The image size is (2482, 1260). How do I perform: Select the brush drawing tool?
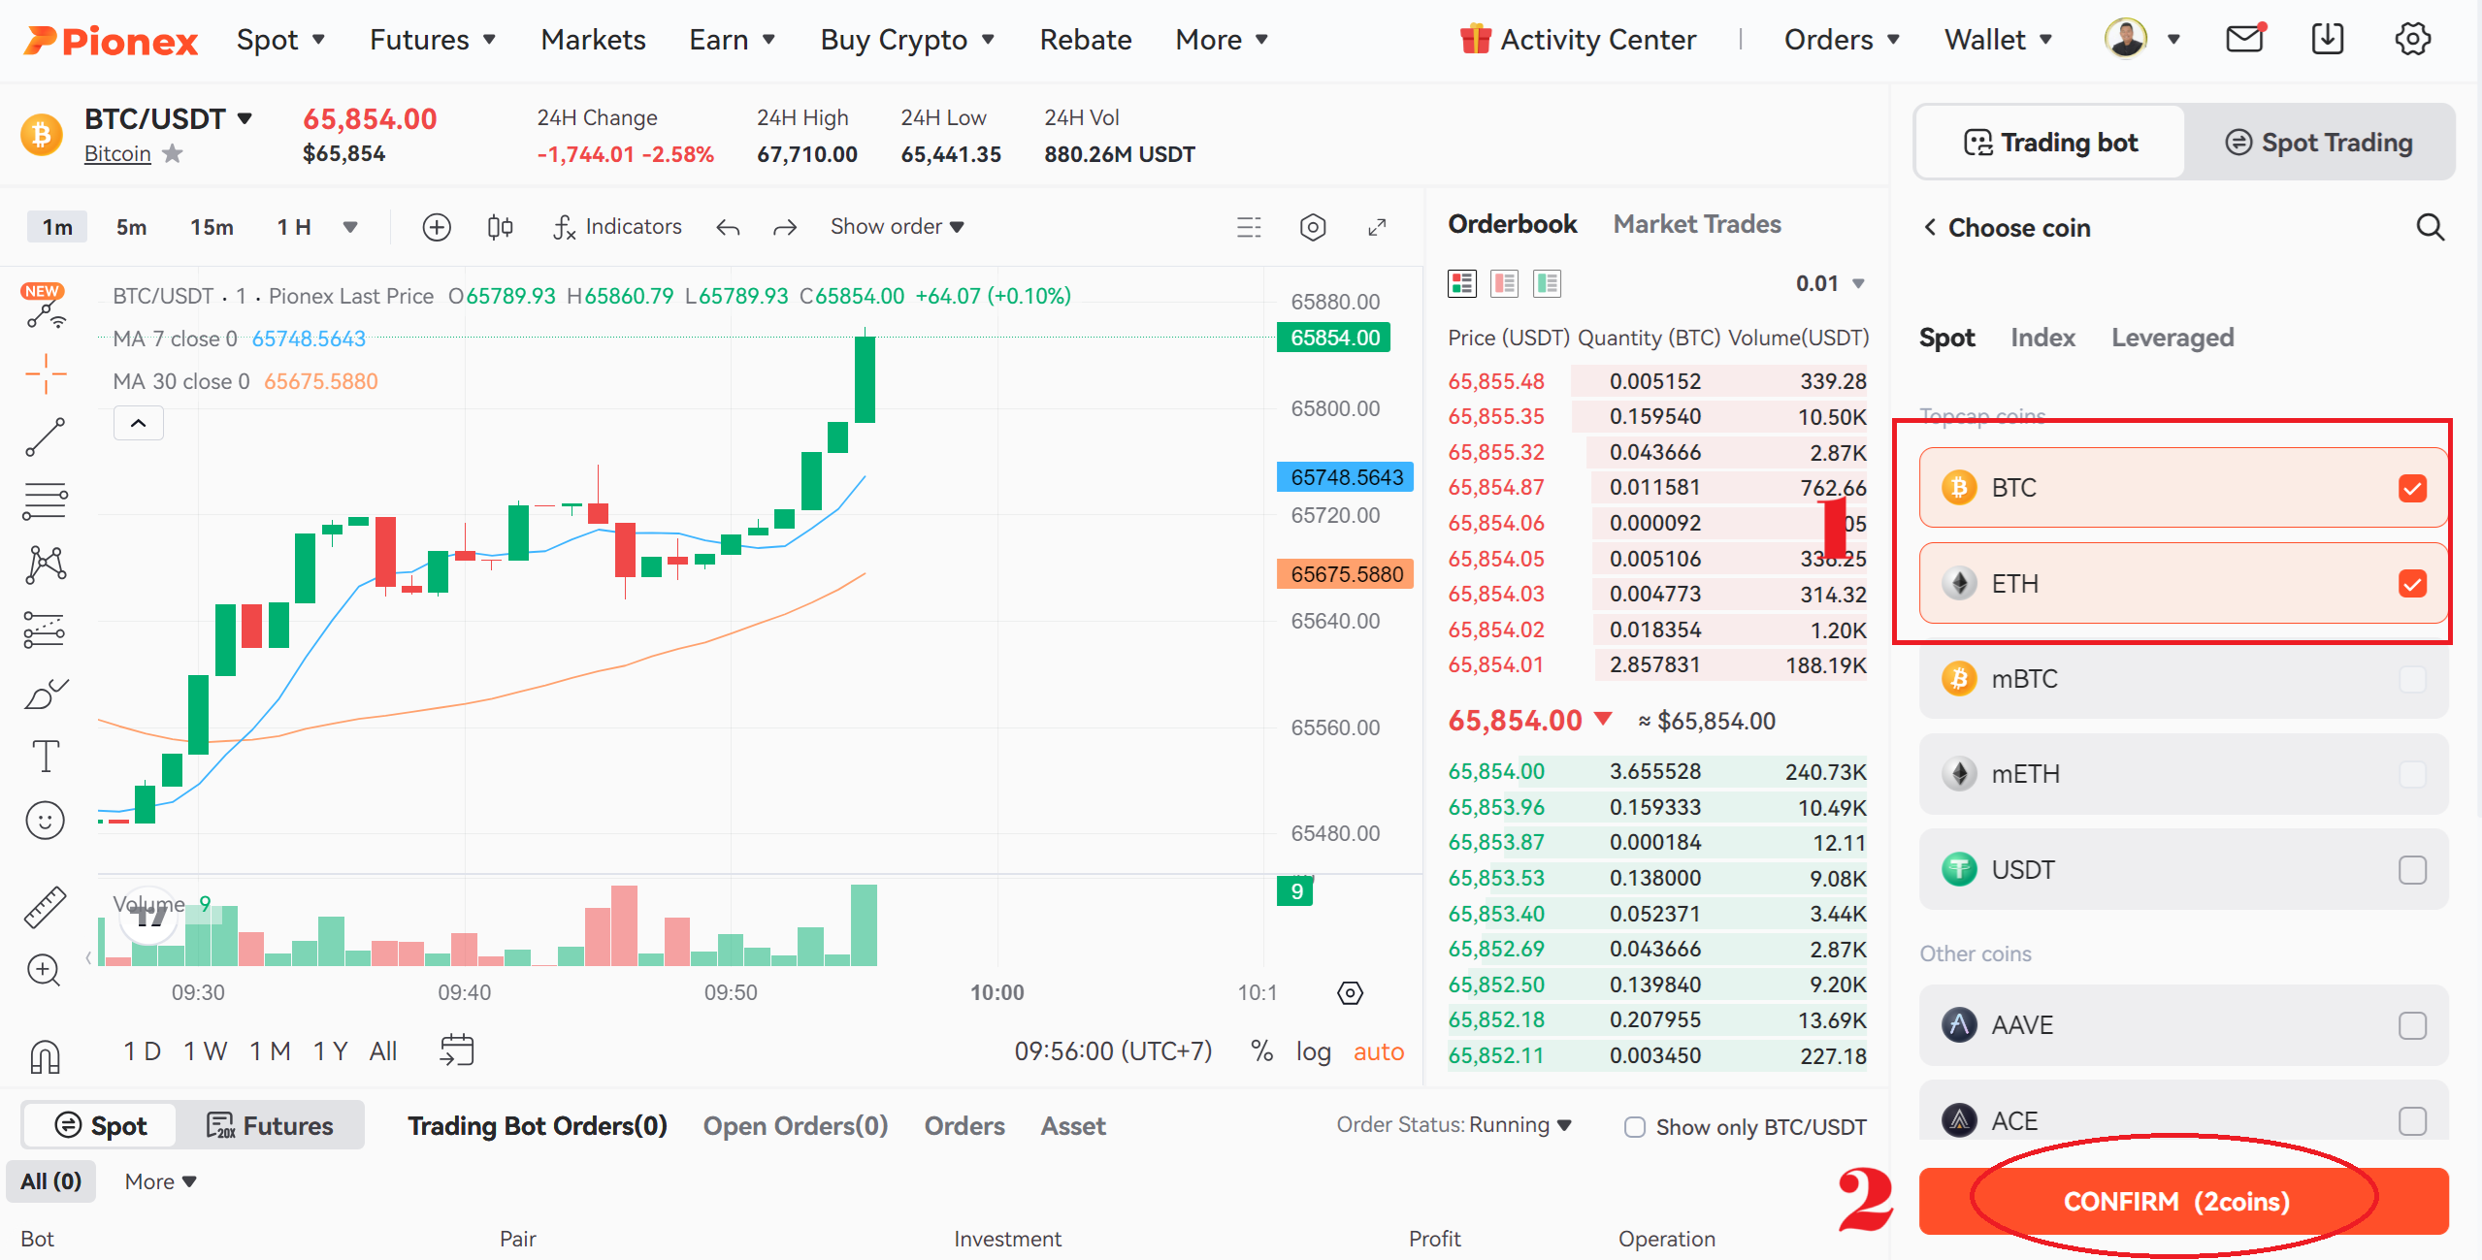(x=45, y=695)
